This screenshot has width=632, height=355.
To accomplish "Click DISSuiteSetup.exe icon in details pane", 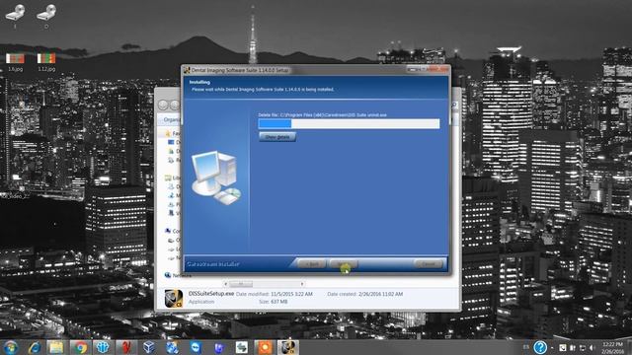I will tap(174, 298).
